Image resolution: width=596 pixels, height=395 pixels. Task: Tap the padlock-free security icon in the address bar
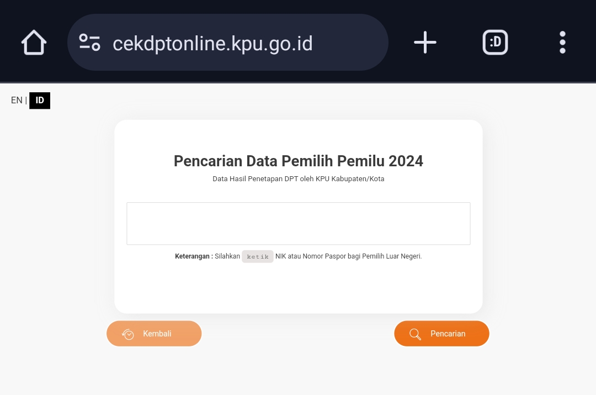coord(89,41)
